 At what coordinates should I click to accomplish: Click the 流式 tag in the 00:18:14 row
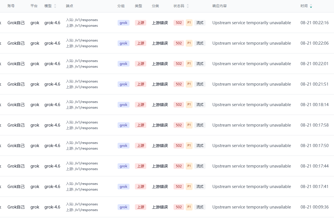point(200,105)
